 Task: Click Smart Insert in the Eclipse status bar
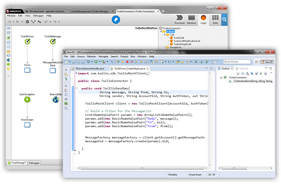tap(195, 174)
